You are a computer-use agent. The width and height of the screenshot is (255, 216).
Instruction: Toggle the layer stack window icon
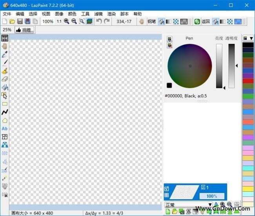(89, 21)
